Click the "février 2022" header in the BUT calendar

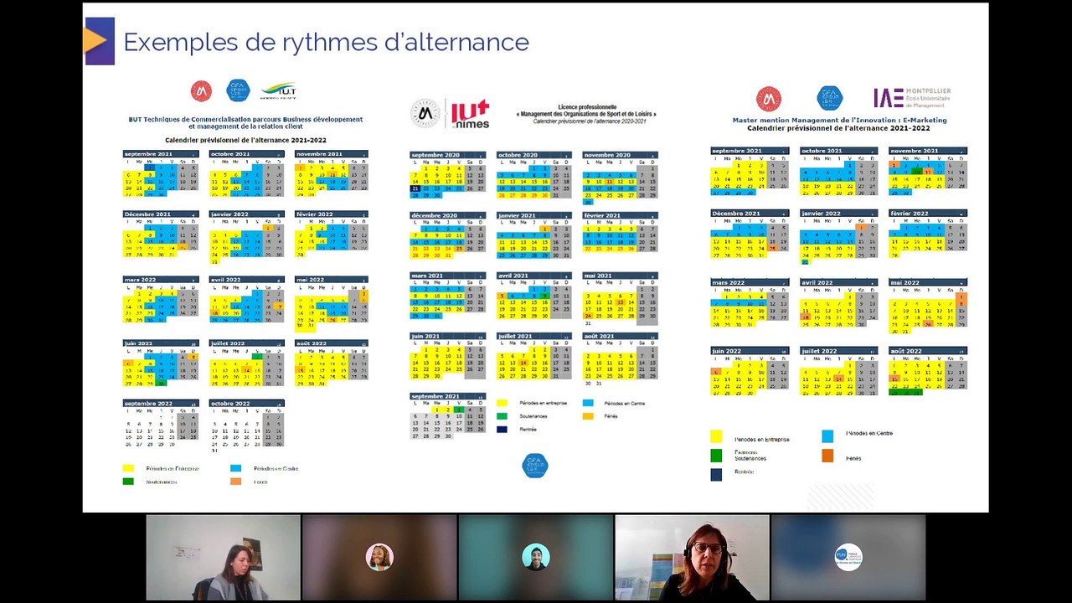332,214
